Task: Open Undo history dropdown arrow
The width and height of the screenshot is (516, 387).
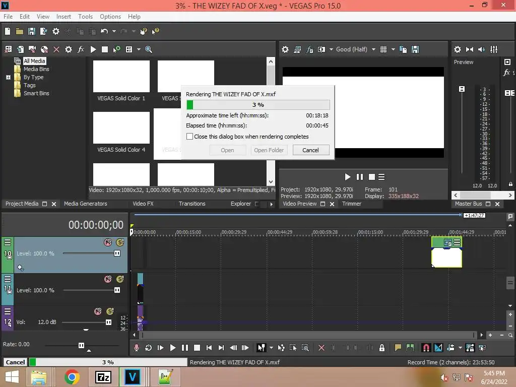Action: point(114,31)
